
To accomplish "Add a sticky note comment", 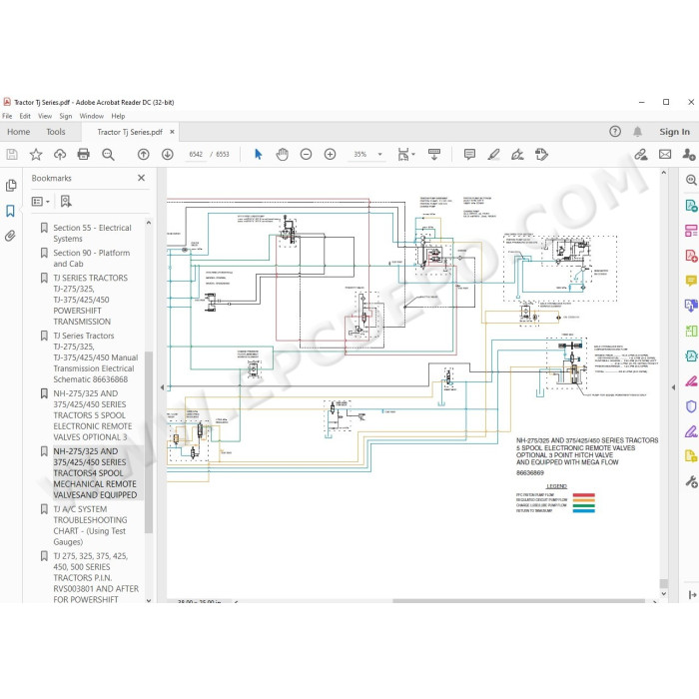I will [x=469, y=154].
